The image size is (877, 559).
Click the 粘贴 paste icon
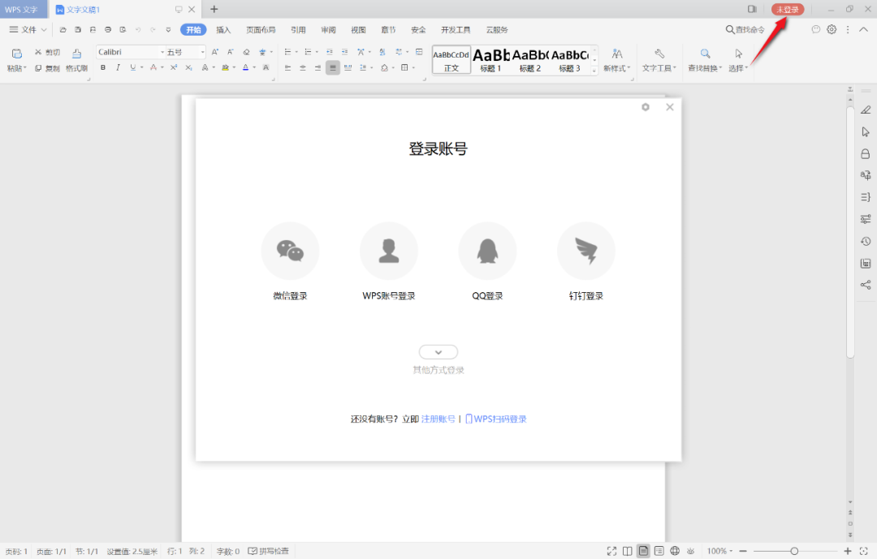point(17,54)
